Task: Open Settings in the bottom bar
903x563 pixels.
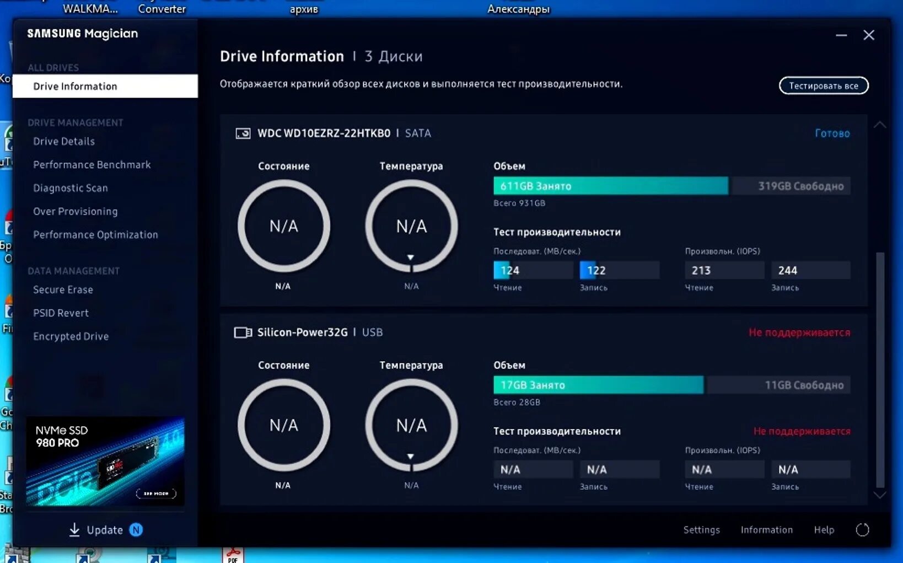Action: click(x=702, y=530)
